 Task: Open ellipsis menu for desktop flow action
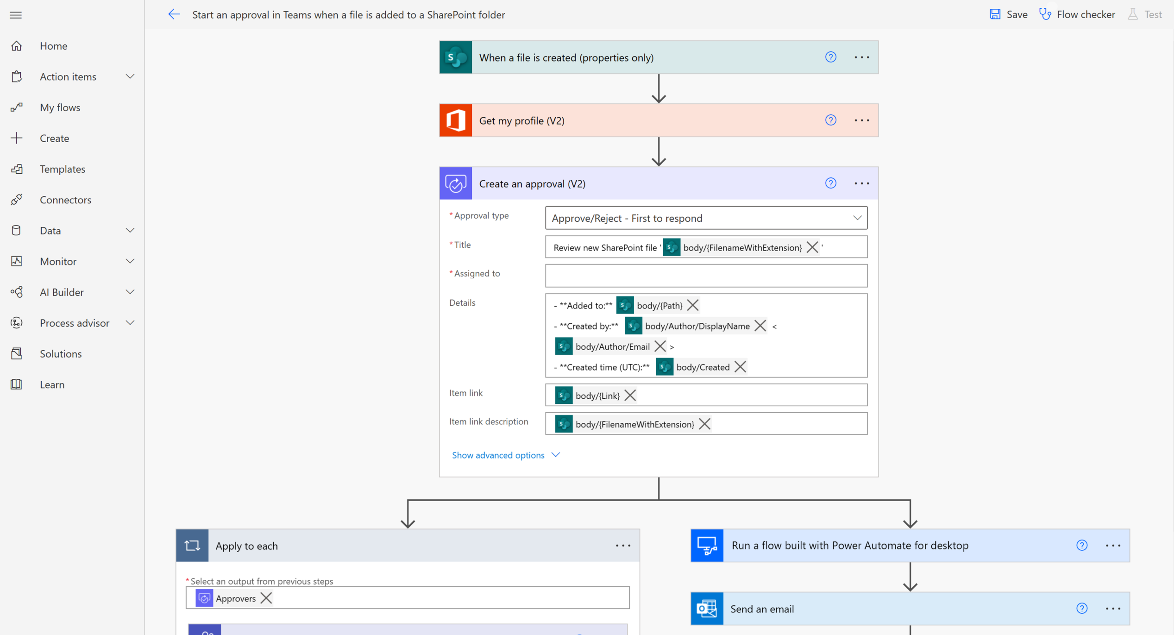[1113, 546]
